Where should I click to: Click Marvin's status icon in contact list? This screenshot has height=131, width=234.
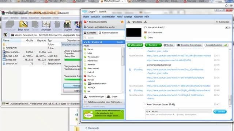pos(85,49)
